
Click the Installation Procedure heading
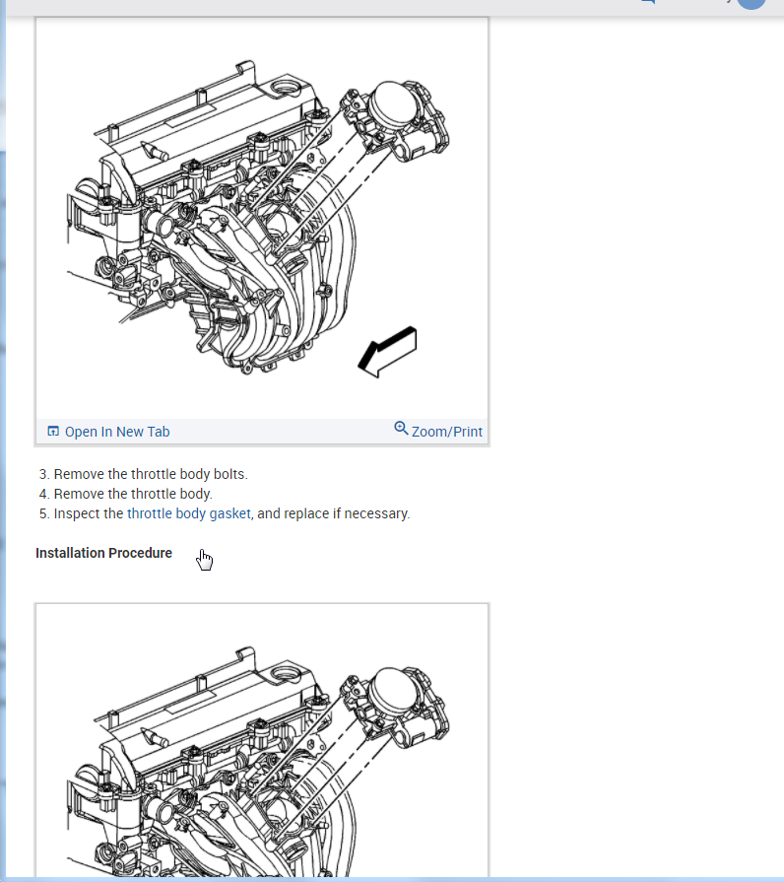click(x=104, y=553)
